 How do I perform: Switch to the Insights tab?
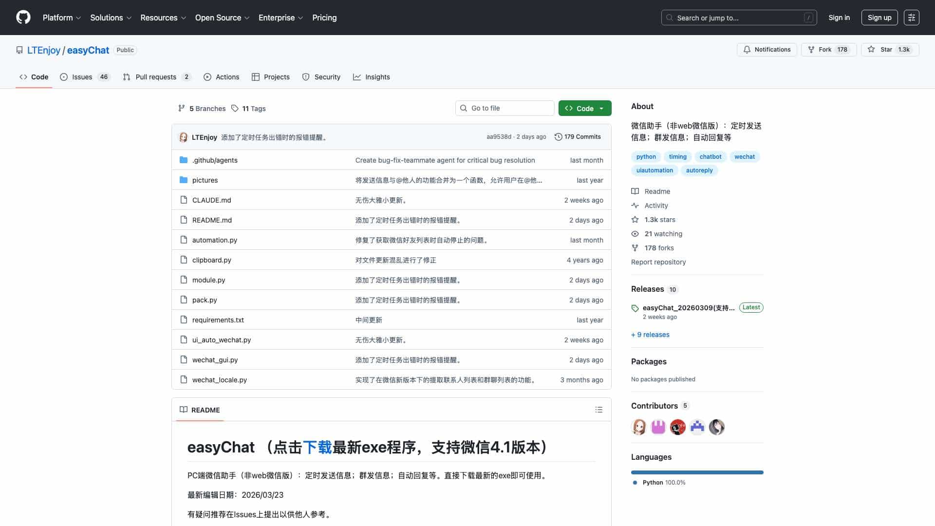[x=372, y=77]
